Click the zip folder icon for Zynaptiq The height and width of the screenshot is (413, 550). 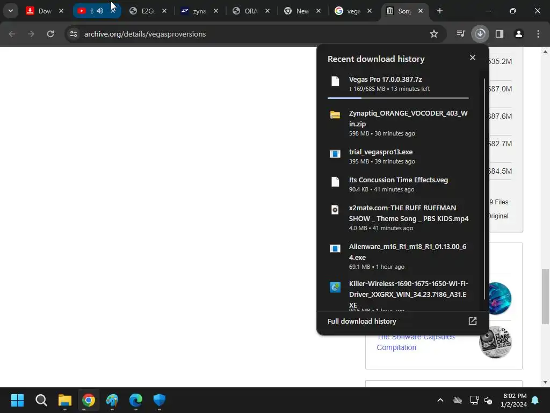335,115
